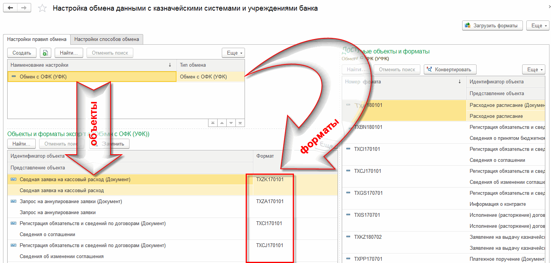Click the Тип обмена column header
Viewport: 551px width, 263px height.
[x=211, y=65]
